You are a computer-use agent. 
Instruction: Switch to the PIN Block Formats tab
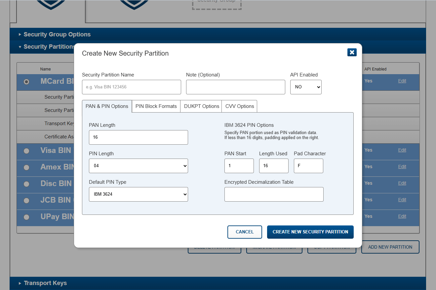click(156, 106)
